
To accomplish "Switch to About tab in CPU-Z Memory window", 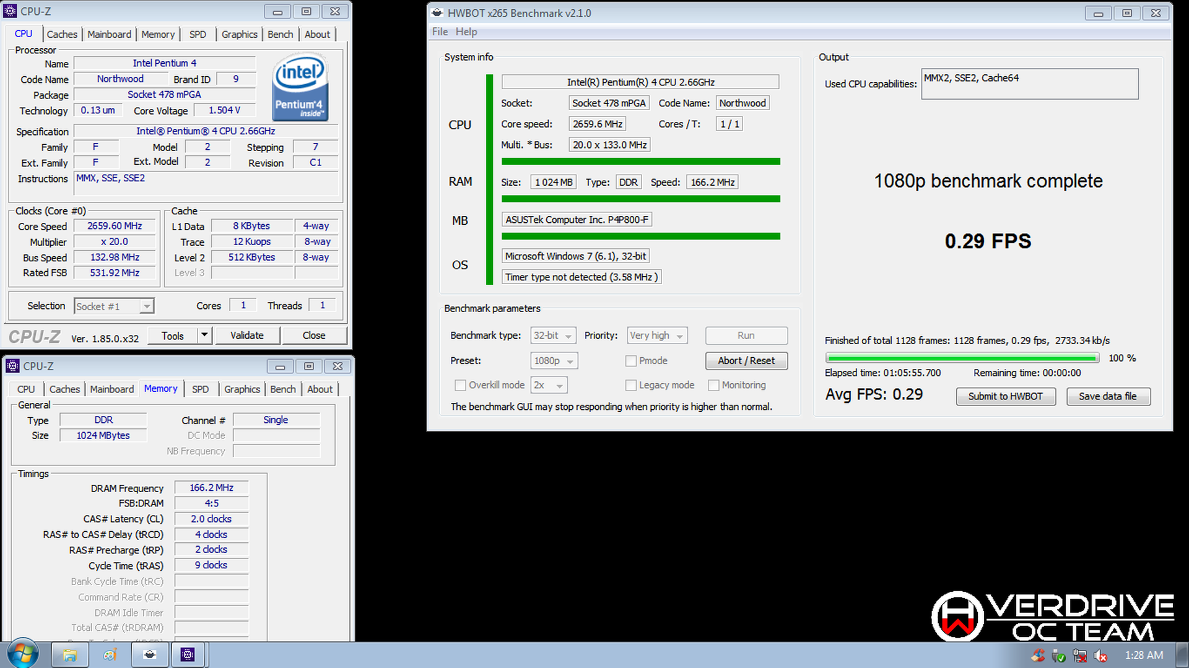I will (x=320, y=389).
